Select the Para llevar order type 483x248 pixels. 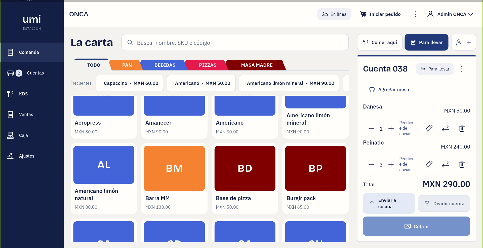(426, 42)
